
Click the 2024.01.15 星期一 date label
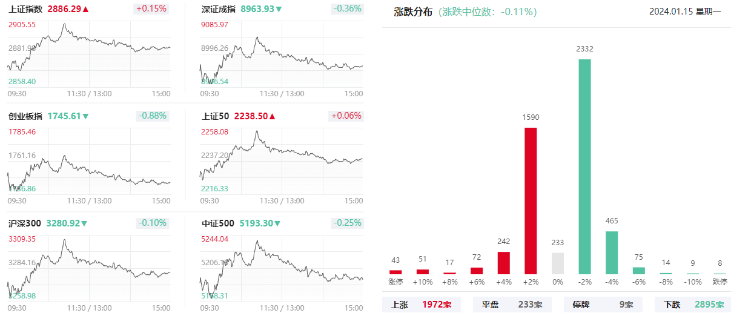coord(685,12)
